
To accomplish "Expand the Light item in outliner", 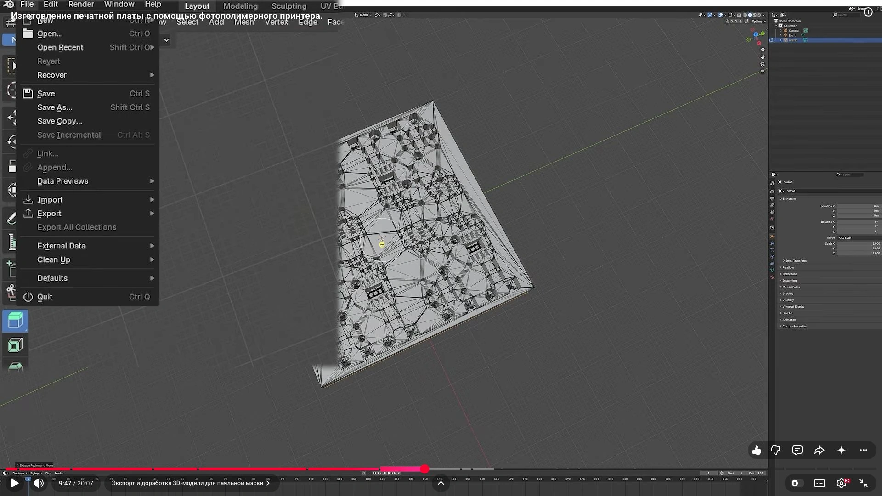I will [780, 35].
